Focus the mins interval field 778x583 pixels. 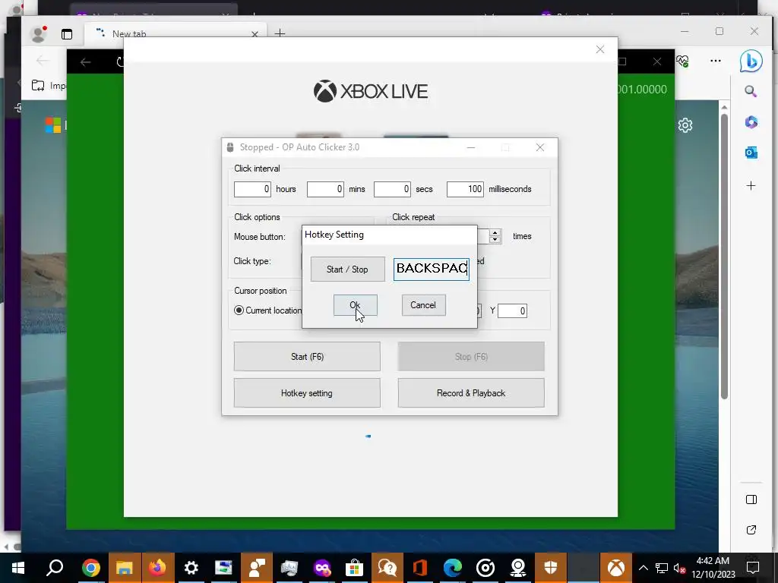(x=325, y=189)
